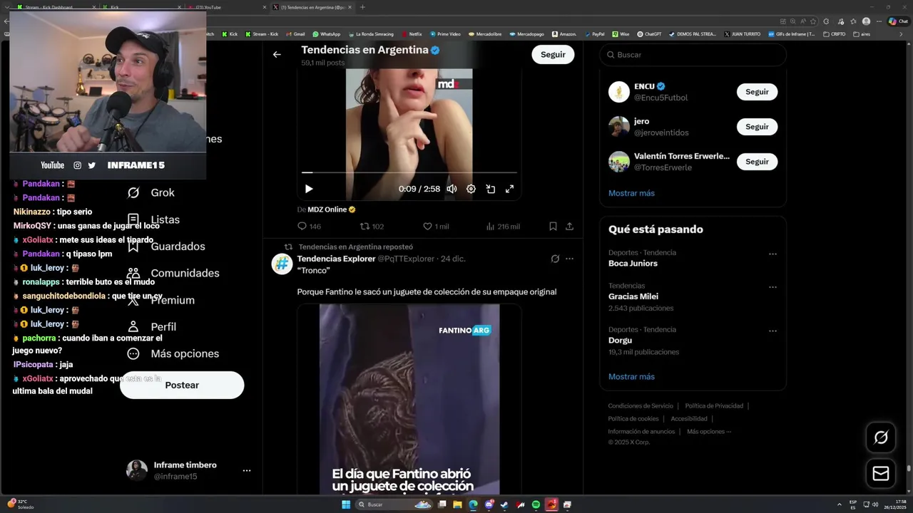
Task: Like the post with 1 mil likes
Action: click(x=436, y=227)
